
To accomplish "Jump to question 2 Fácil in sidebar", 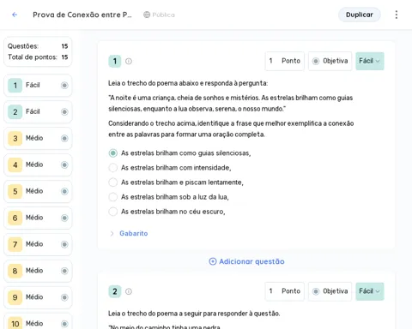I will click(x=38, y=111).
